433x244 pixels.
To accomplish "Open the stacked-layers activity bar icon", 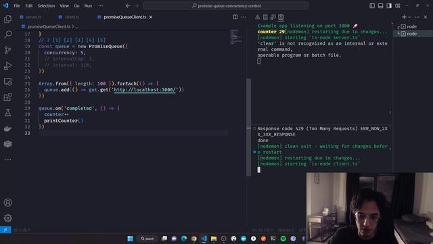I will (7, 144).
